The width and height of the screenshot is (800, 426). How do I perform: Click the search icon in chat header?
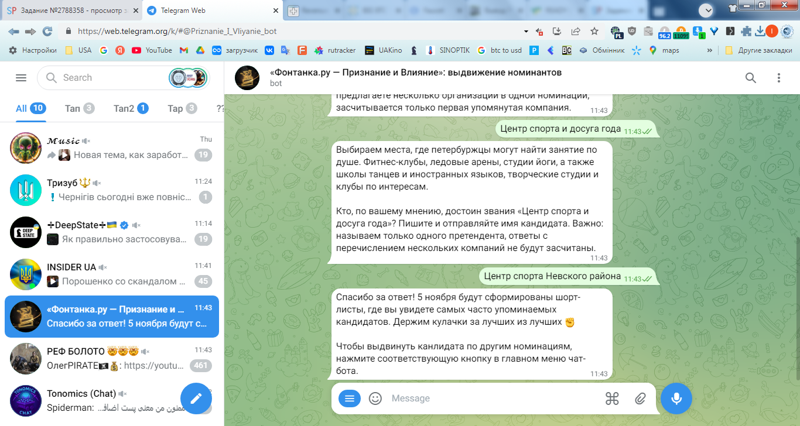point(750,78)
